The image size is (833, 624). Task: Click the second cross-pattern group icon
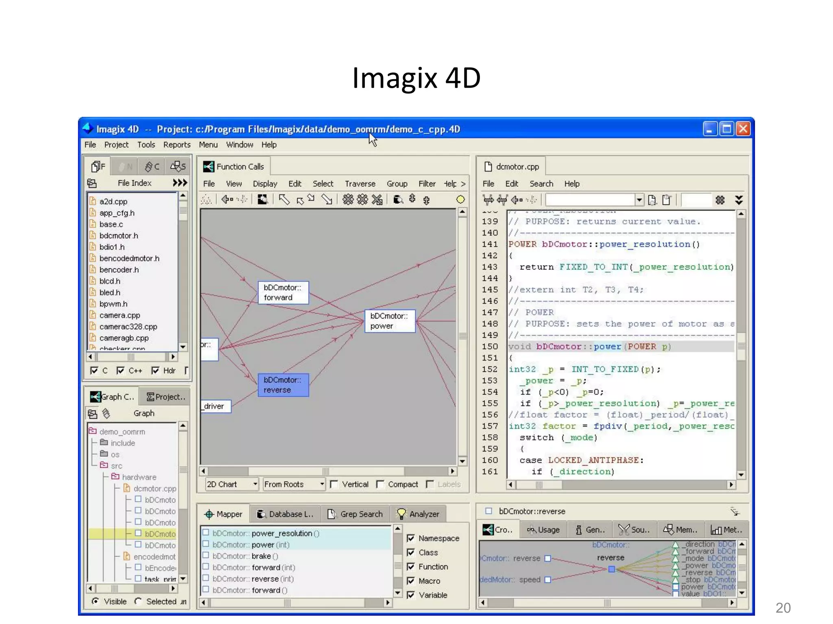pyautogui.click(x=362, y=199)
